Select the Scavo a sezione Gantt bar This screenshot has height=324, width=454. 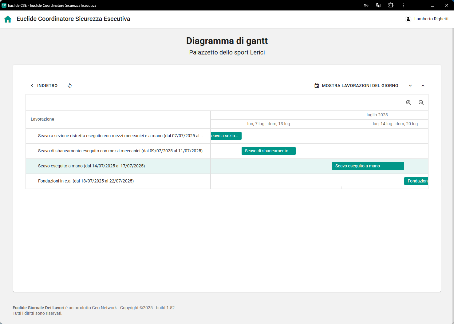click(226, 136)
